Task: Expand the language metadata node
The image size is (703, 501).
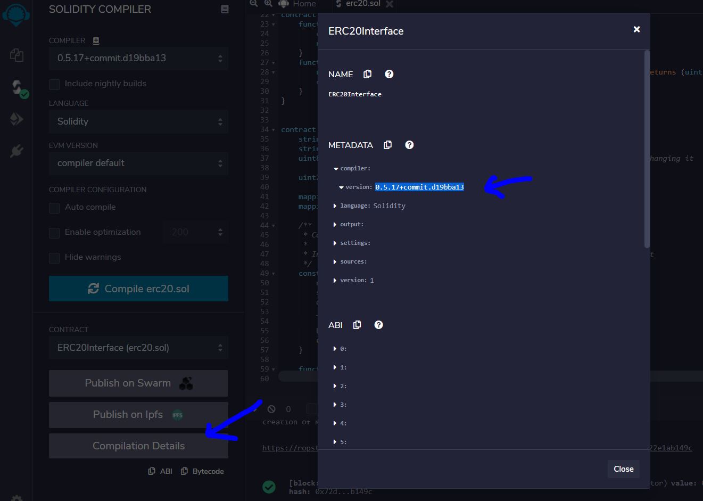Action: (335, 206)
